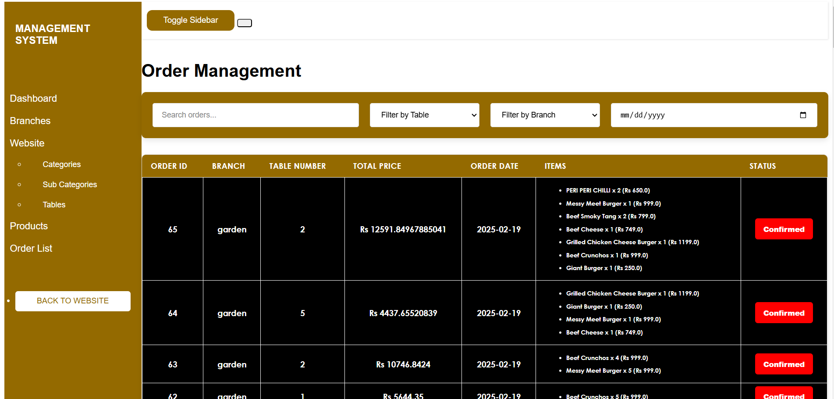Navigate to Tables in the sidebar
Image resolution: width=834 pixels, height=399 pixels.
[x=54, y=205]
